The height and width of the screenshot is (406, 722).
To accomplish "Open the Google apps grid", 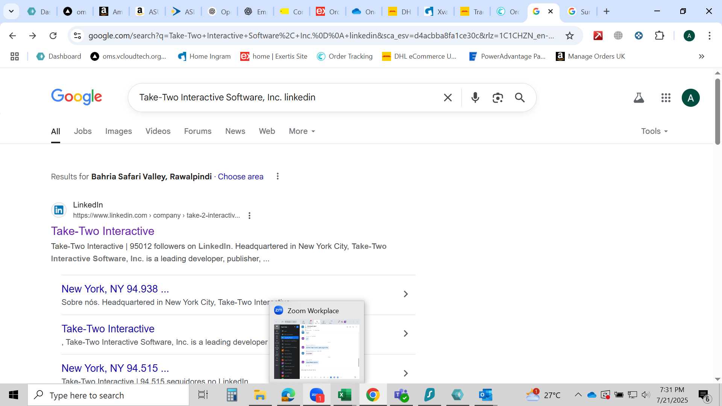I will click(x=666, y=98).
